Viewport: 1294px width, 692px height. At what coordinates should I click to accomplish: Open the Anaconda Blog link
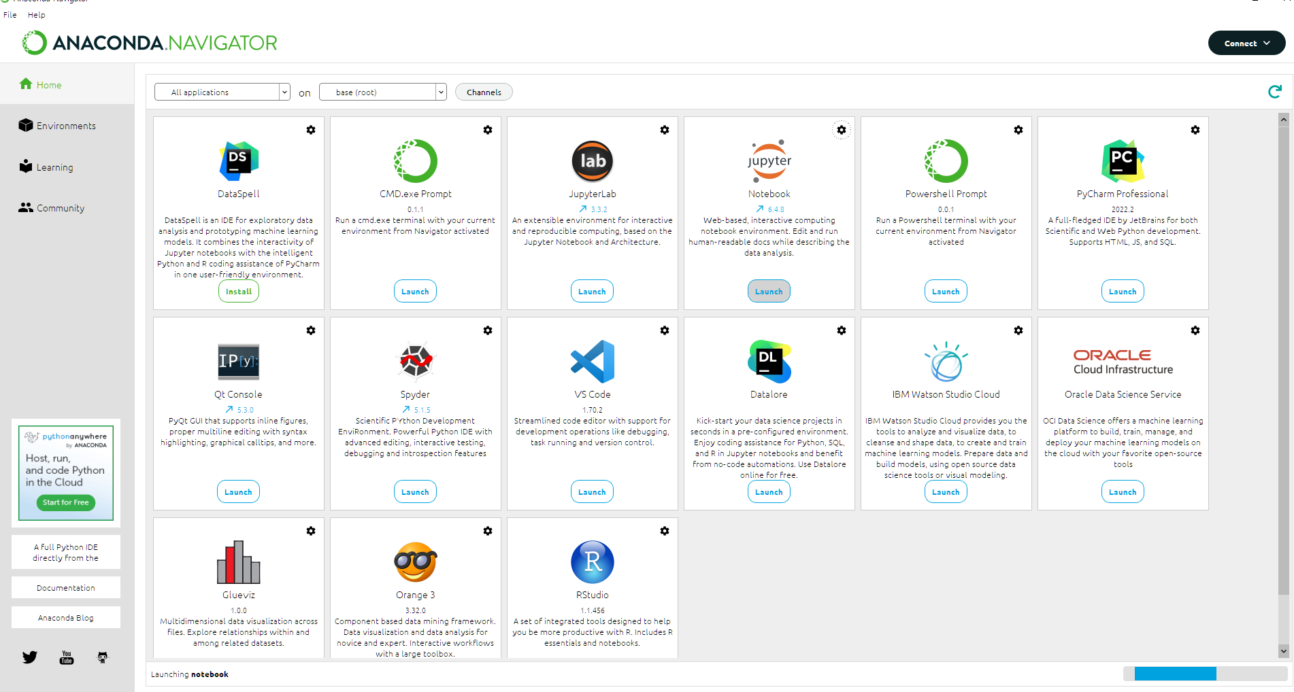point(66,618)
